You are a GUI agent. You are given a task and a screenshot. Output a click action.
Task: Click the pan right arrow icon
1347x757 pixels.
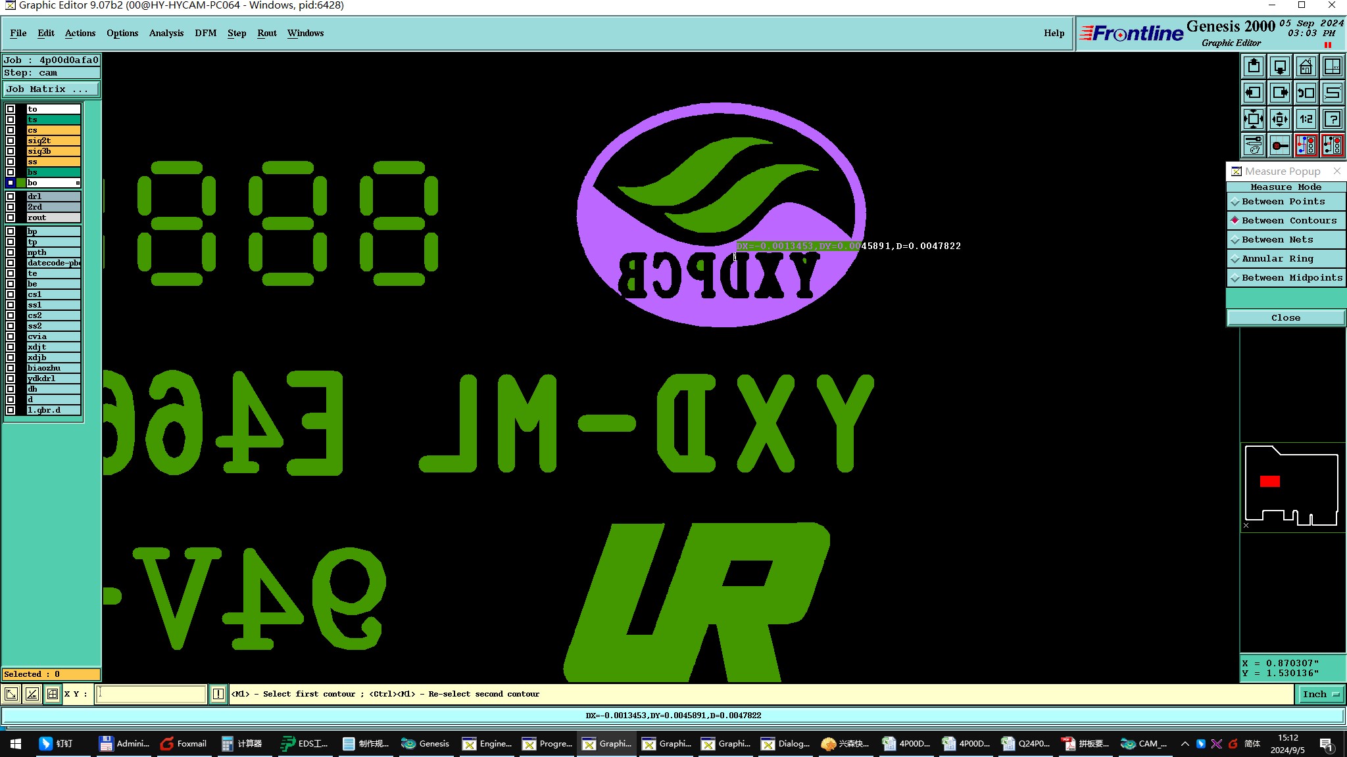(1280, 93)
